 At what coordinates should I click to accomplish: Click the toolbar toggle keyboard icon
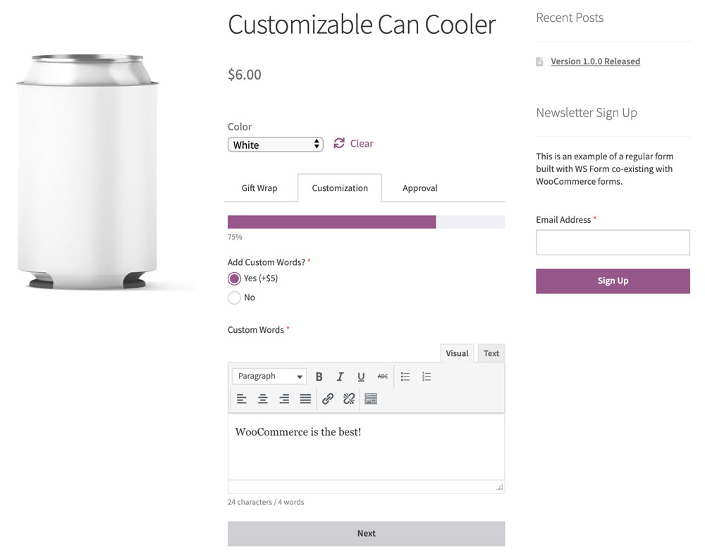point(371,399)
